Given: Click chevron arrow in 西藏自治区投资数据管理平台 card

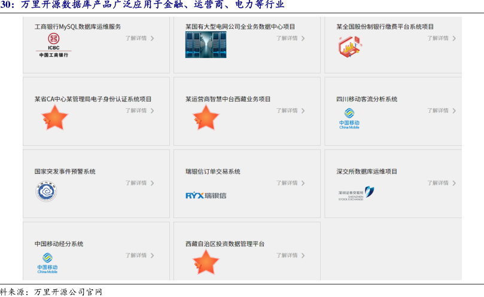Looking at the screenshot, I should (303, 255).
